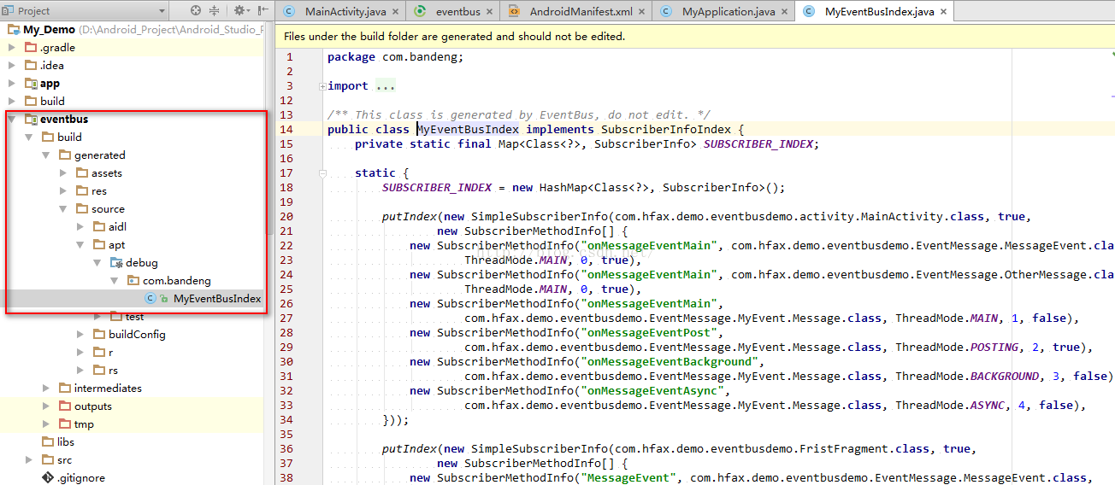Click the build folder generated files warning banner
Viewport: 1115px width, 485px height.
click(x=695, y=37)
